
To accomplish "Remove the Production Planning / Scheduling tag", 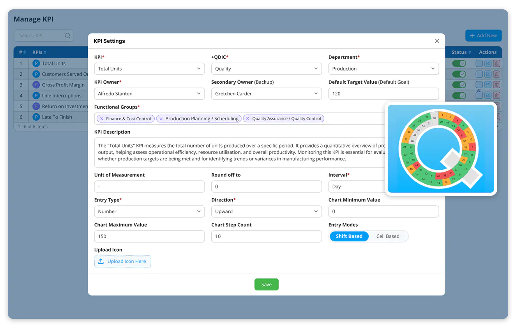I will point(161,119).
